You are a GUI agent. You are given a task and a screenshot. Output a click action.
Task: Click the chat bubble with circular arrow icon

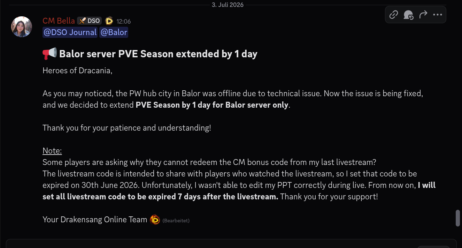408,15
